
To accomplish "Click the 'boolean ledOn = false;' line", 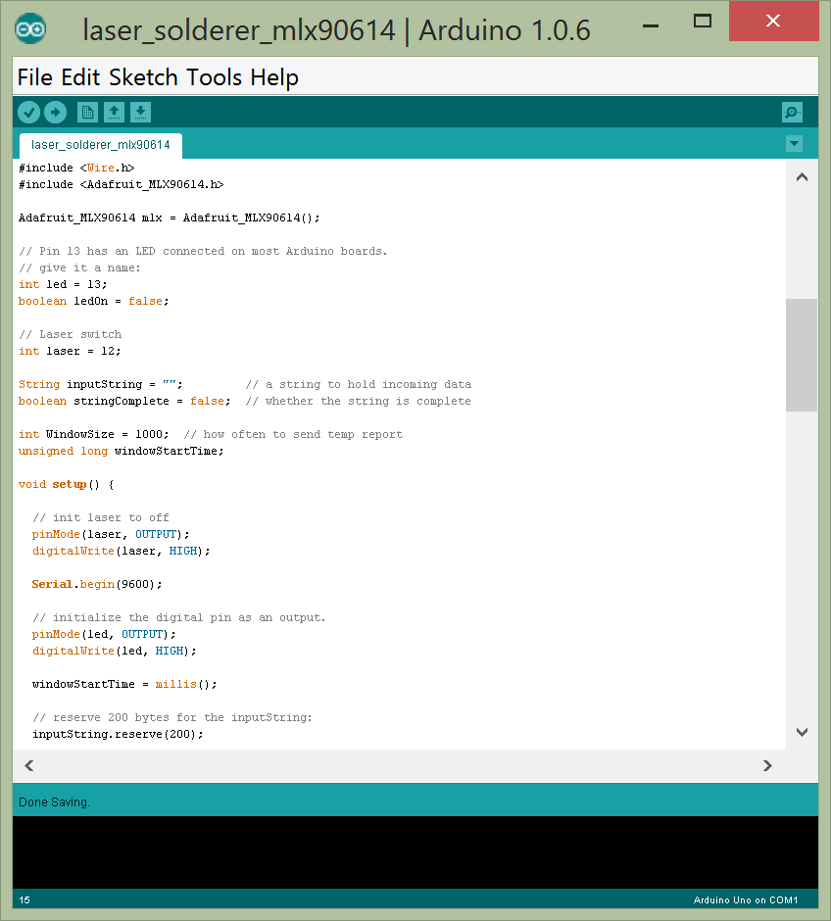I will click(93, 301).
